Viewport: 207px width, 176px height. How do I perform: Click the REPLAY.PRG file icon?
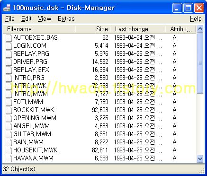(x=9, y=54)
